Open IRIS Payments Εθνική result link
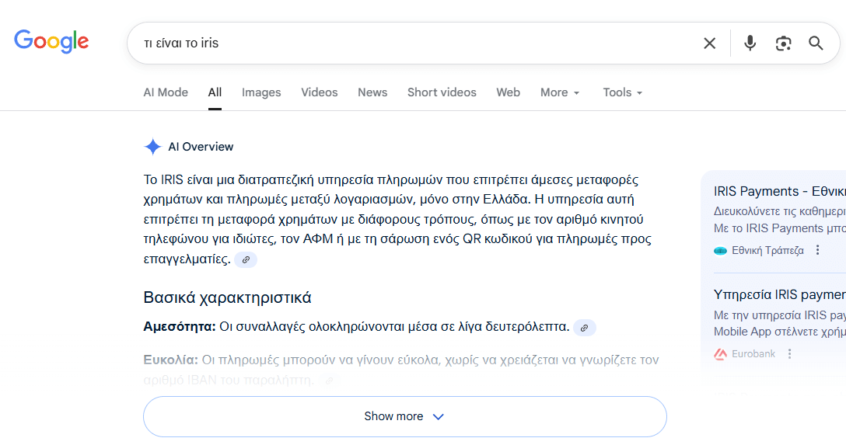The height and width of the screenshot is (445, 846). pos(778,191)
